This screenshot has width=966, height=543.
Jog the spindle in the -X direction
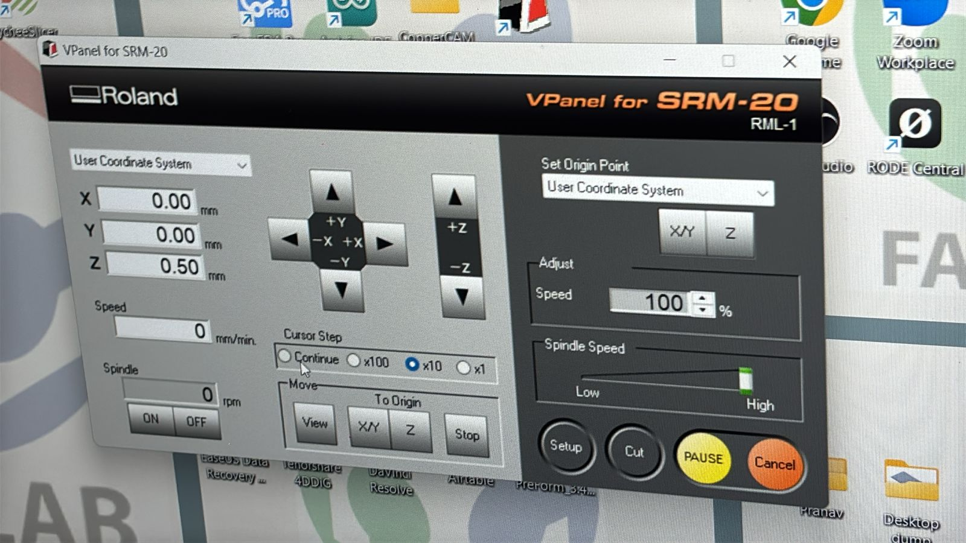[290, 240]
